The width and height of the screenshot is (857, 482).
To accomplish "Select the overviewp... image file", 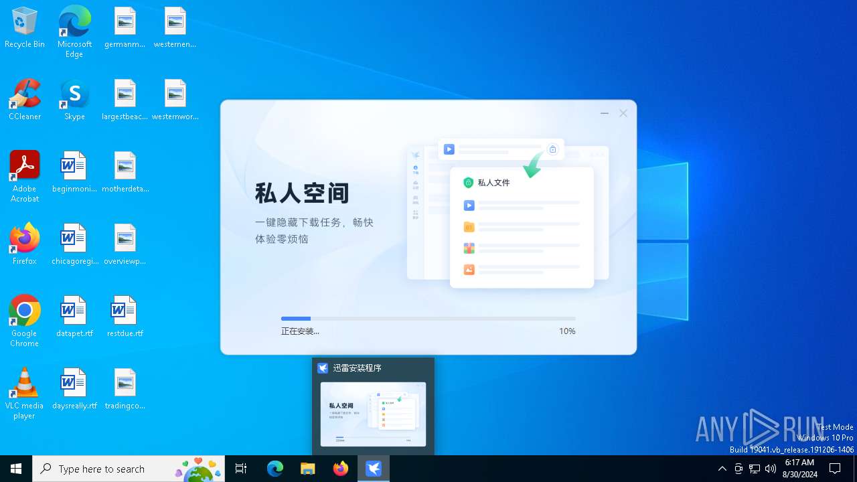I will tap(125, 244).
